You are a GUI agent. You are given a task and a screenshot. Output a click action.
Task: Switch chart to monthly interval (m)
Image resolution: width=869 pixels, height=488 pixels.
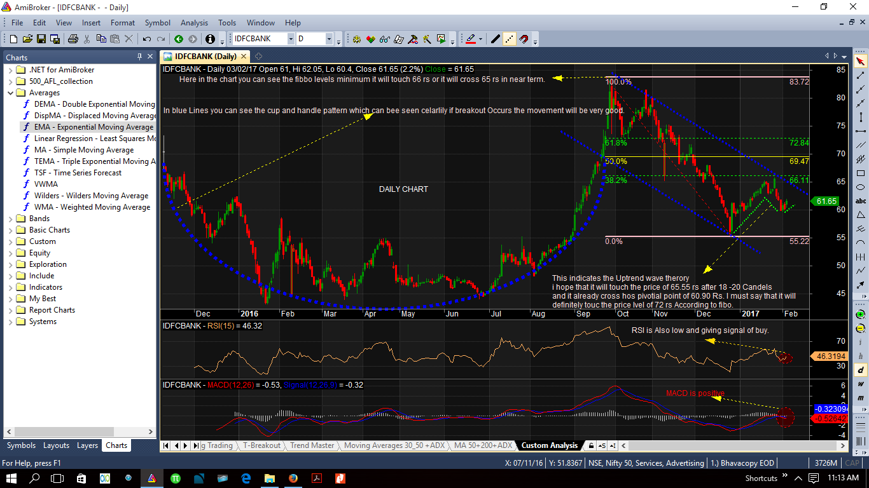click(861, 398)
